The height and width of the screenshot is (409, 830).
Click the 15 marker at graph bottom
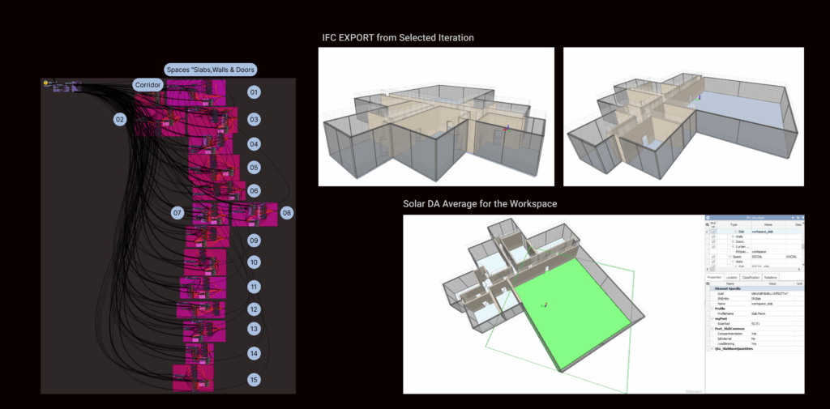coord(254,379)
